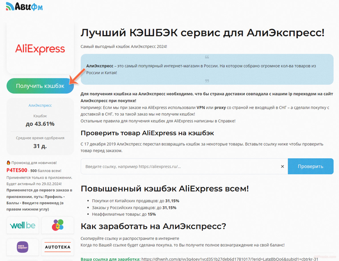Viewport: 339px width, 261px height.
Task: Open the AUTOTEKA partner logo
Action: pyautogui.click(x=57, y=246)
